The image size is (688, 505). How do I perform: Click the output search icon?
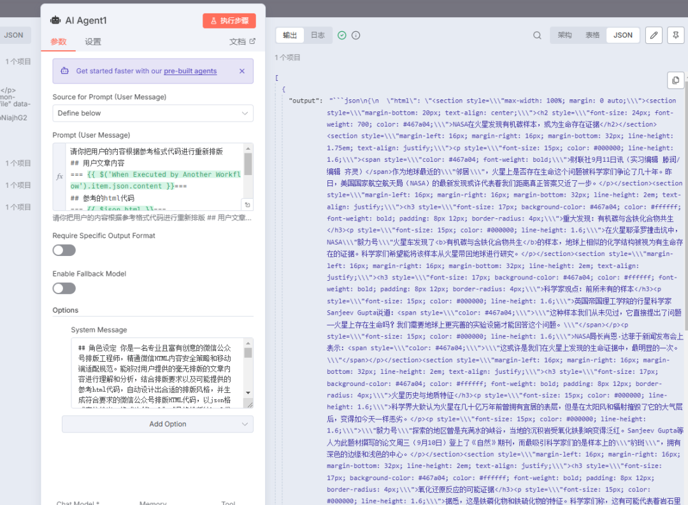pyautogui.click(x=537, y=35)
